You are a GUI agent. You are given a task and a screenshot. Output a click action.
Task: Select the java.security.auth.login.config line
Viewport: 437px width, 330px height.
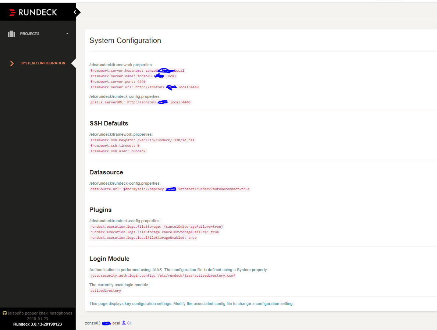click(163, 276)
